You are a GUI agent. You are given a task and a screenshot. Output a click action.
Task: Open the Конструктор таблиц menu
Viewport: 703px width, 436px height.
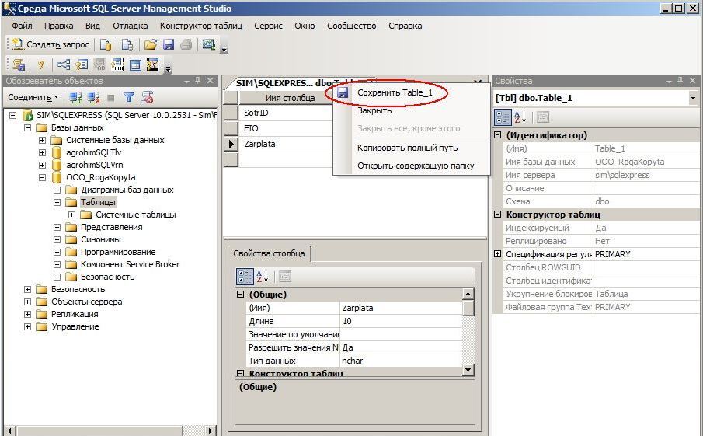coord(201,26)
